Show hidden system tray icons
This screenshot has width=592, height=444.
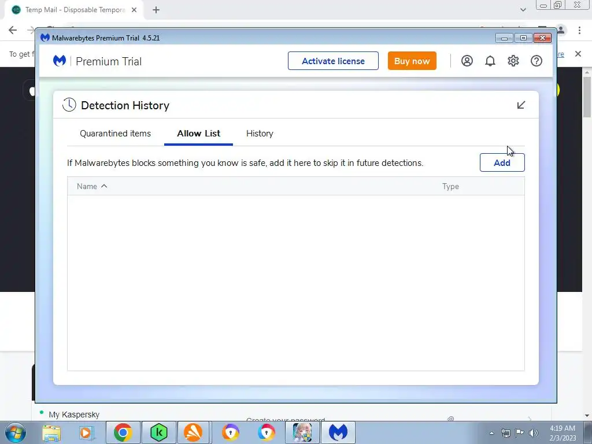coord(491,433)
